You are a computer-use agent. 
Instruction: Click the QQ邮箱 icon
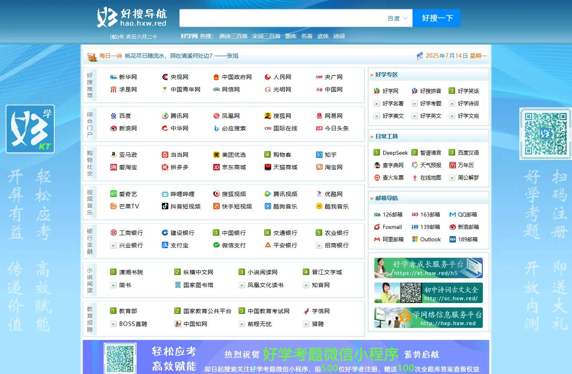pyautogui.click(x=453, y=214)
